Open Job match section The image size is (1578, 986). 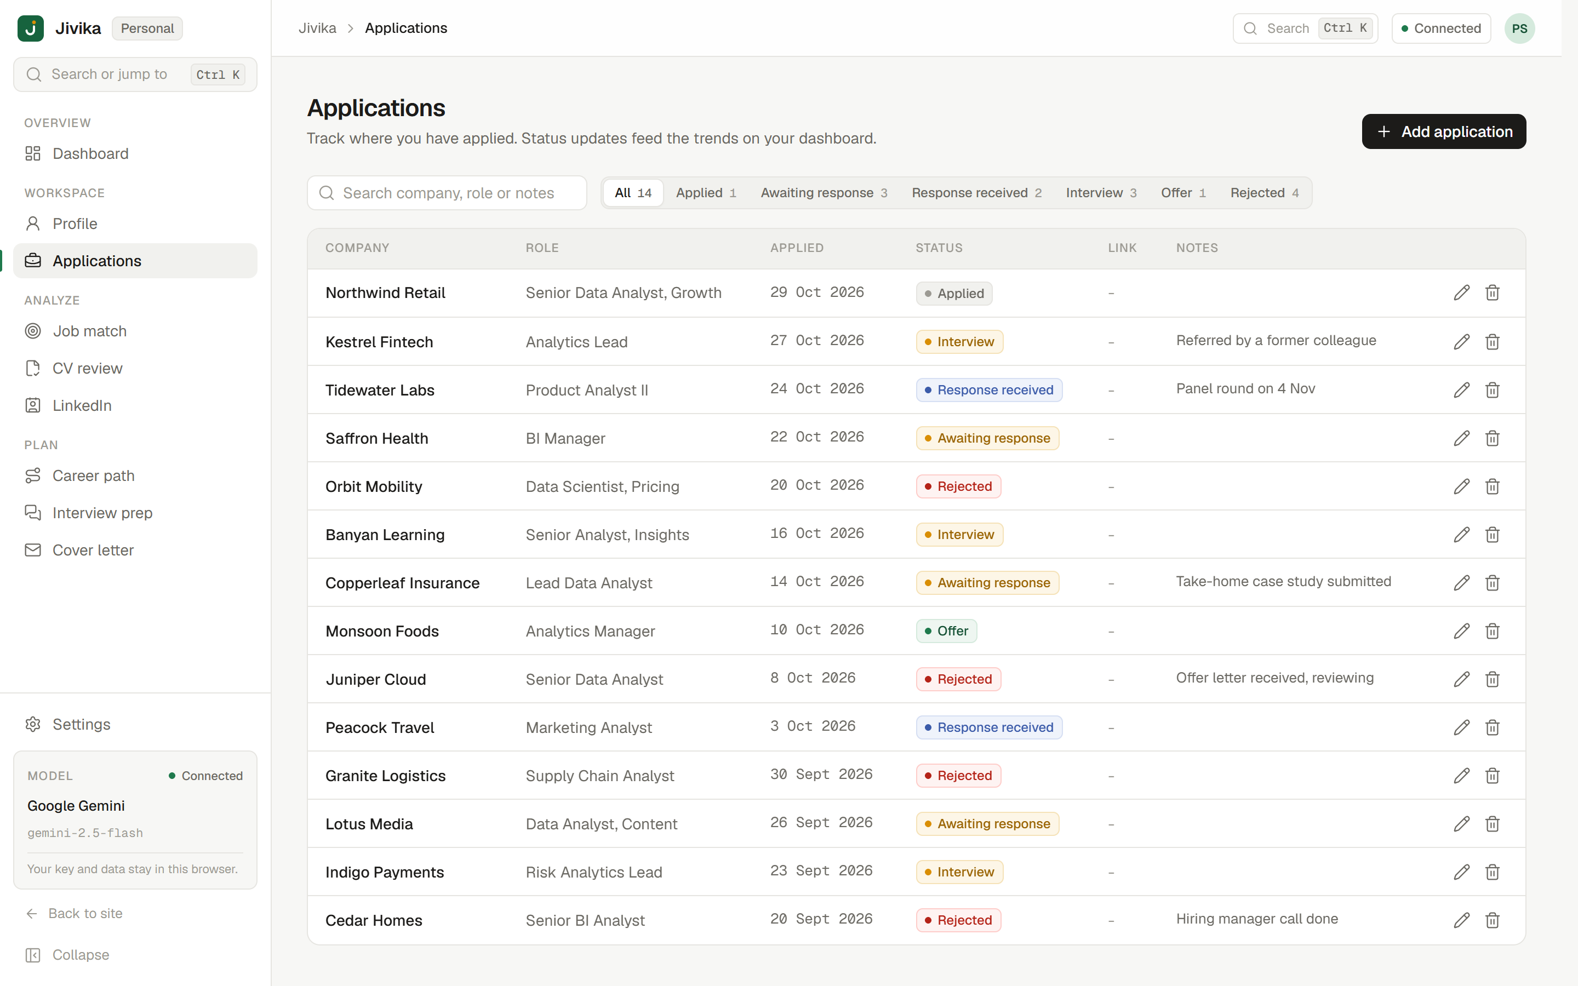pyautogui.click(x=135, y=331)
